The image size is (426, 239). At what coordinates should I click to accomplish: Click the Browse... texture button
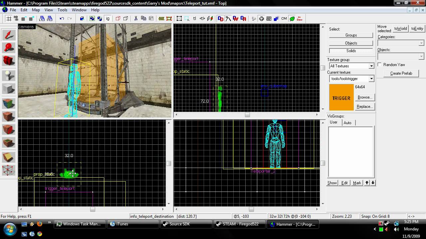365,97
